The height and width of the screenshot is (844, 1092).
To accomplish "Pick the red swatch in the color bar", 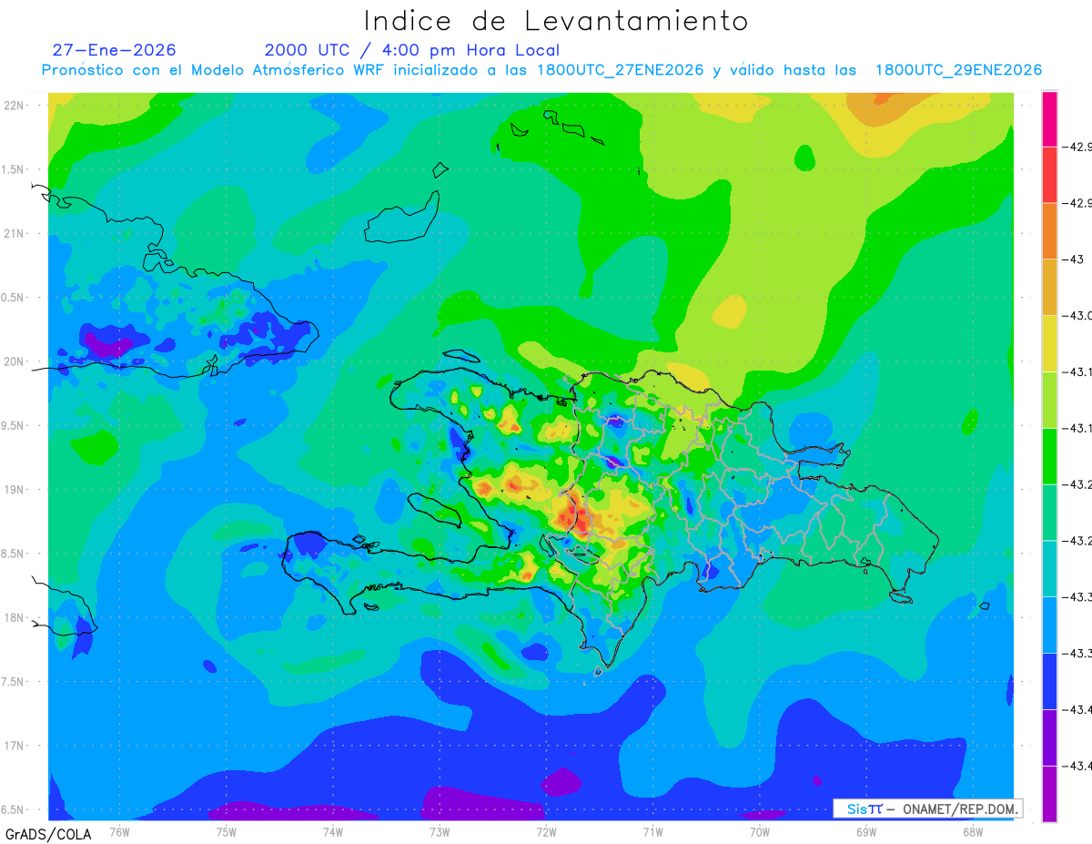I will tap(1049, 174).
